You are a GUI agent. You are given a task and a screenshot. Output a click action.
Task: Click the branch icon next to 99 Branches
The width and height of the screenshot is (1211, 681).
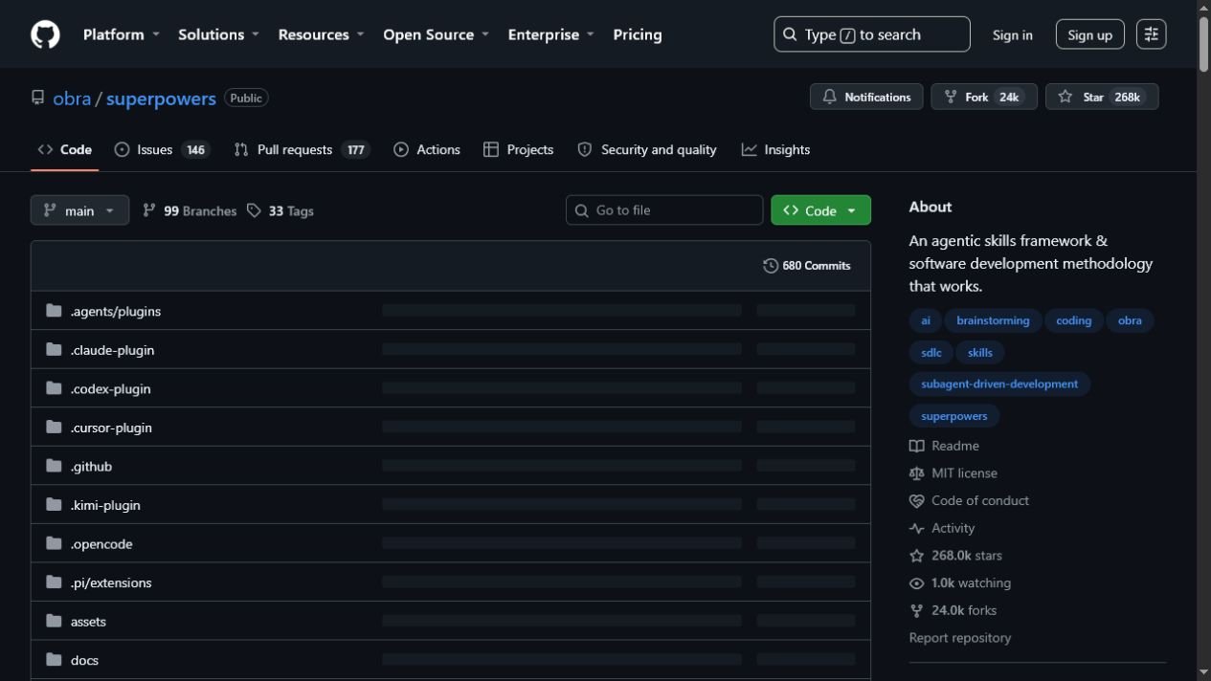pyautogui.click(x=149, y=210)
